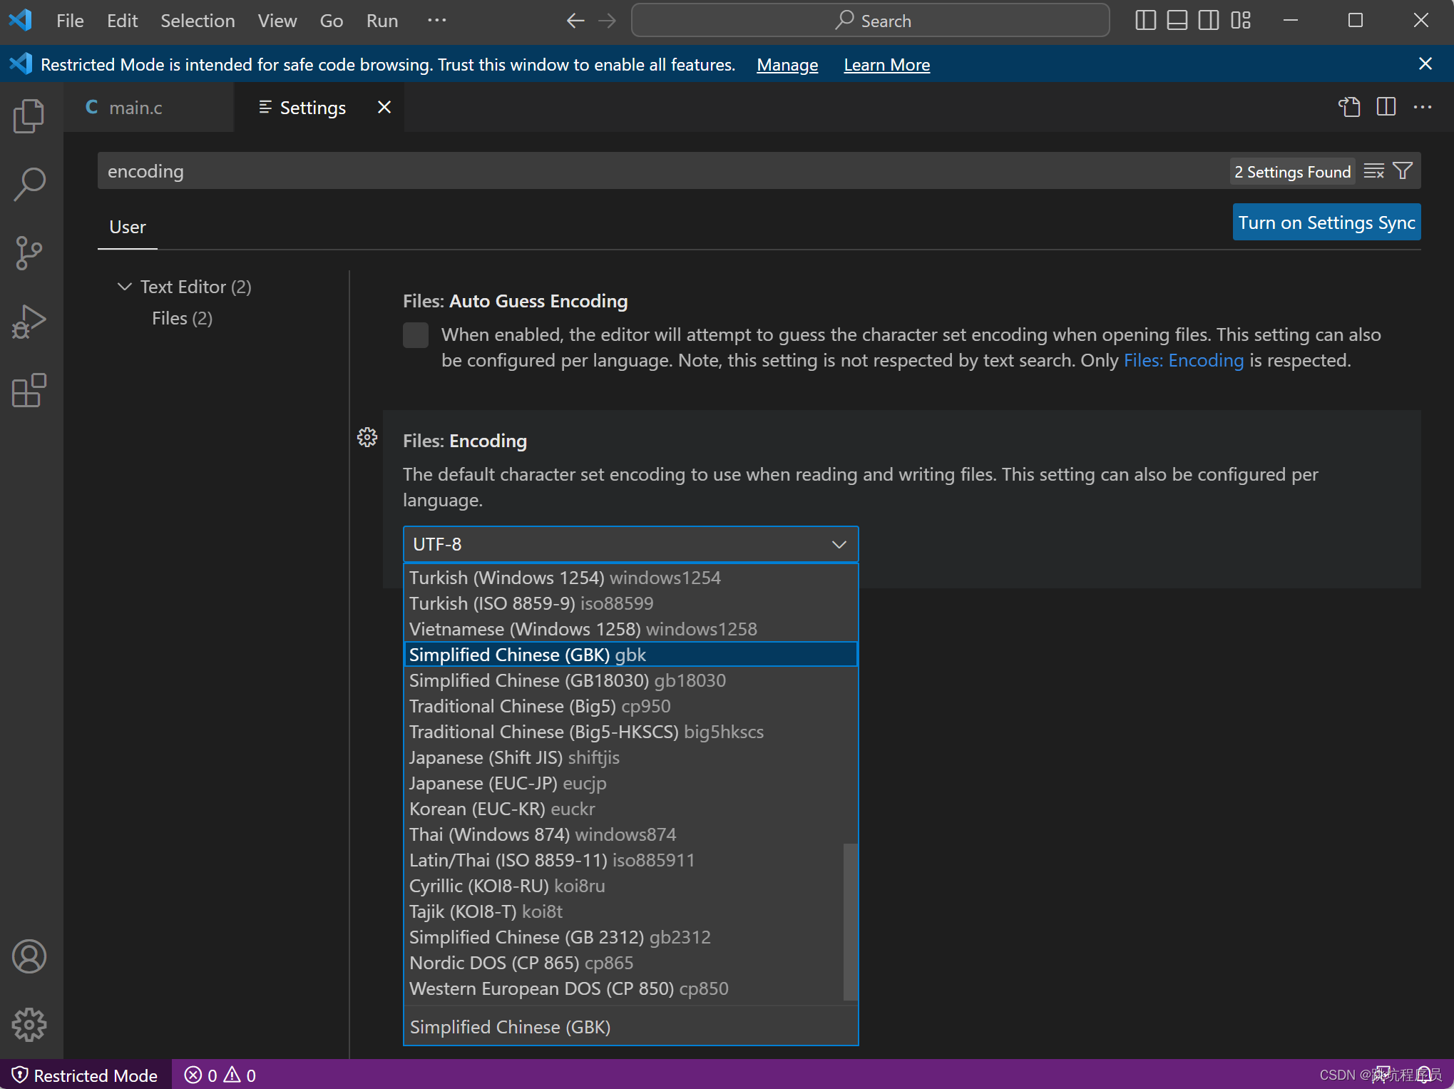Select Thai (Windows 874) windows874

[630, 834]
